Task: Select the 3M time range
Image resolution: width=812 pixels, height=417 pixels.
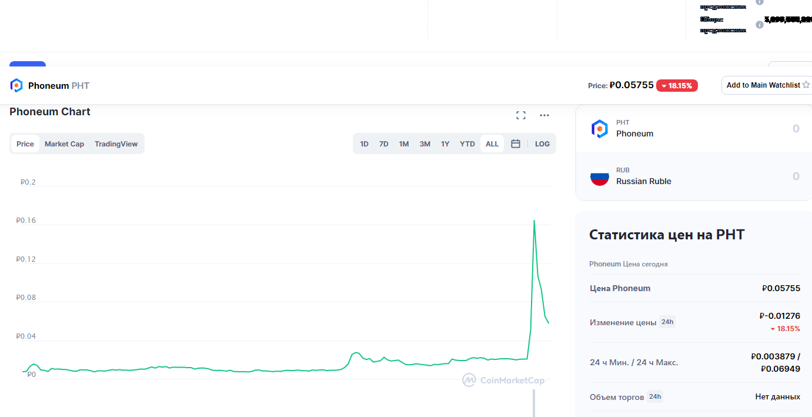Action: coord(425,144)
